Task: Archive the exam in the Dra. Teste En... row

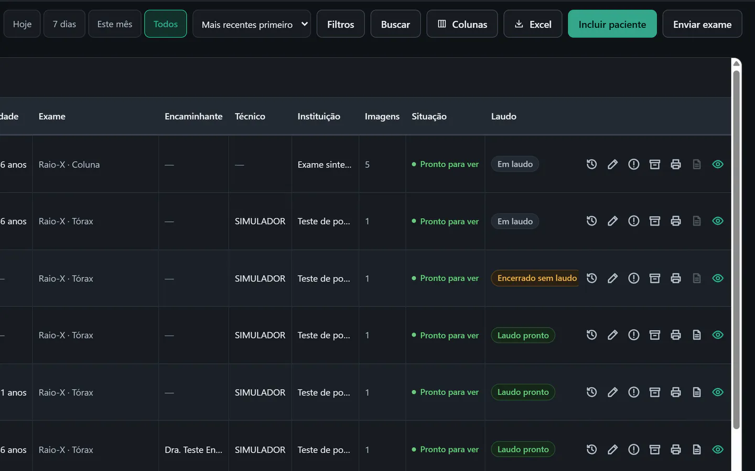Action: (654, 450)
